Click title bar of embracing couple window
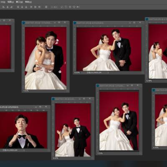Image resolution: width=167 pixels, height=167 pixels. [46, 23]
